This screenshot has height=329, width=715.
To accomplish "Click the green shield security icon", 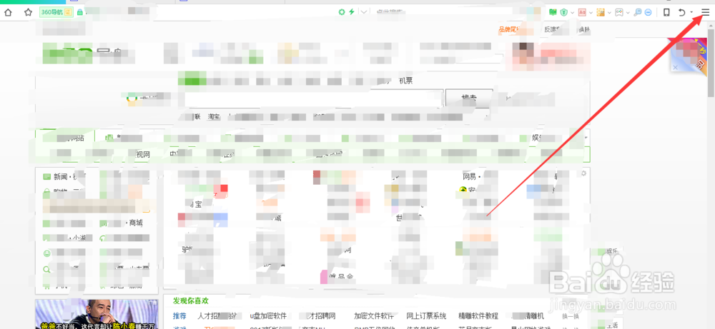I will 564,12.
